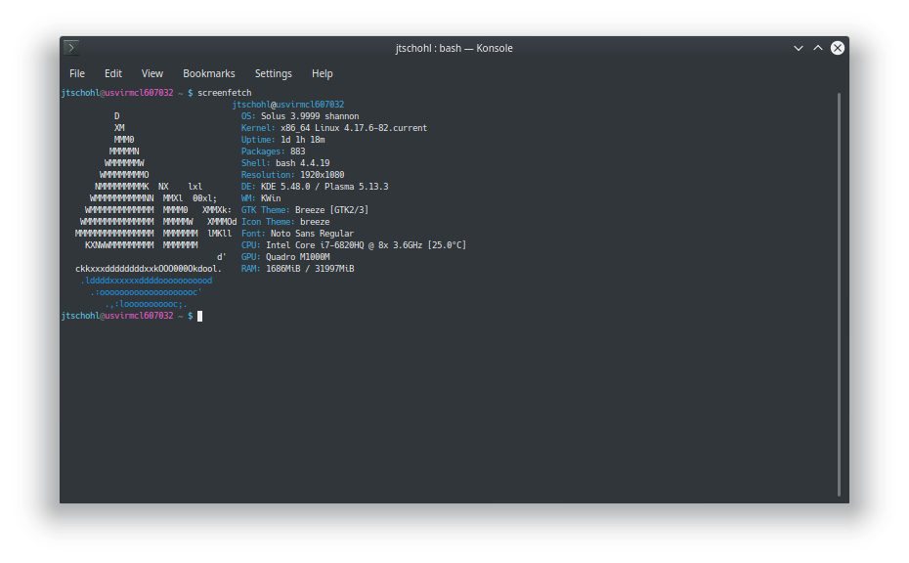The height and width of the screenshot is (563, 909).
Task: Open the Bookmarks menu
Action: coord(209,73)
